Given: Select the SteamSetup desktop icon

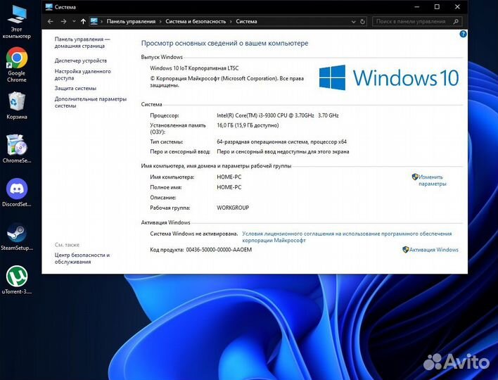Looking at the screenshot, I should click(16, 236).
